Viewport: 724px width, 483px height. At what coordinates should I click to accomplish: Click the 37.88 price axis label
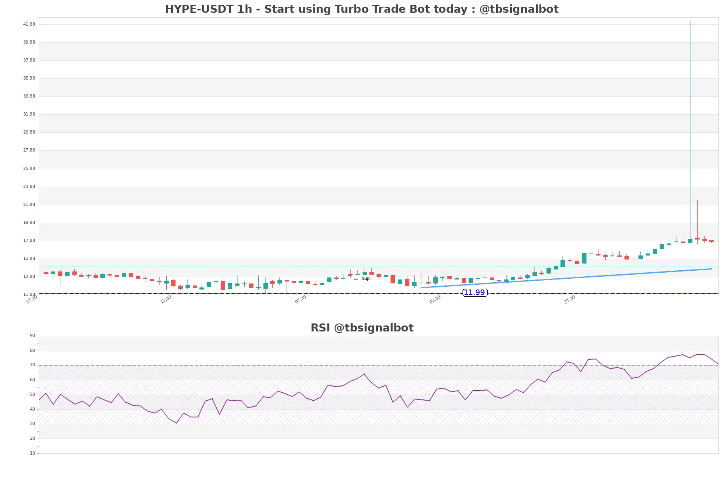click(x=29, y=60)
